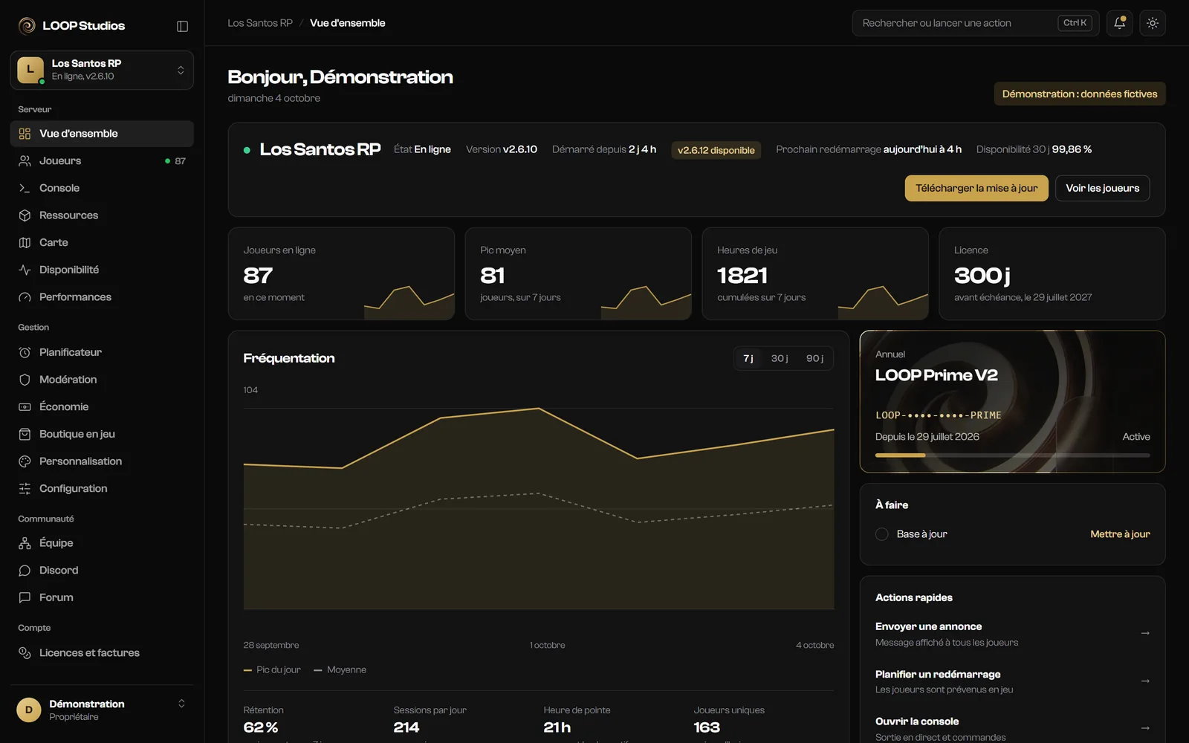Toggle the light theme sun icon
The width and height of the screenshot is (1189, 743).
[x=1153, y=23]
